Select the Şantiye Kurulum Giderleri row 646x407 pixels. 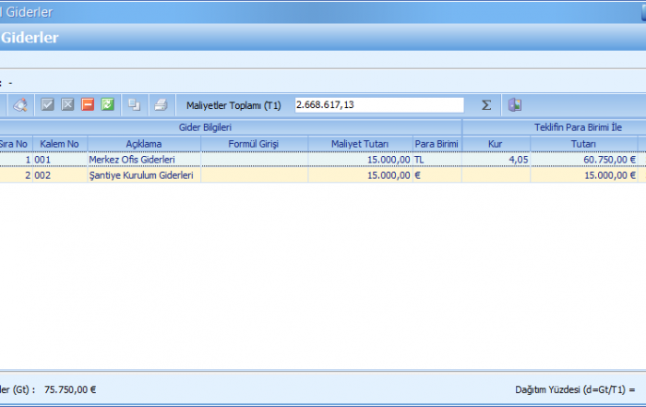[144, 174]
